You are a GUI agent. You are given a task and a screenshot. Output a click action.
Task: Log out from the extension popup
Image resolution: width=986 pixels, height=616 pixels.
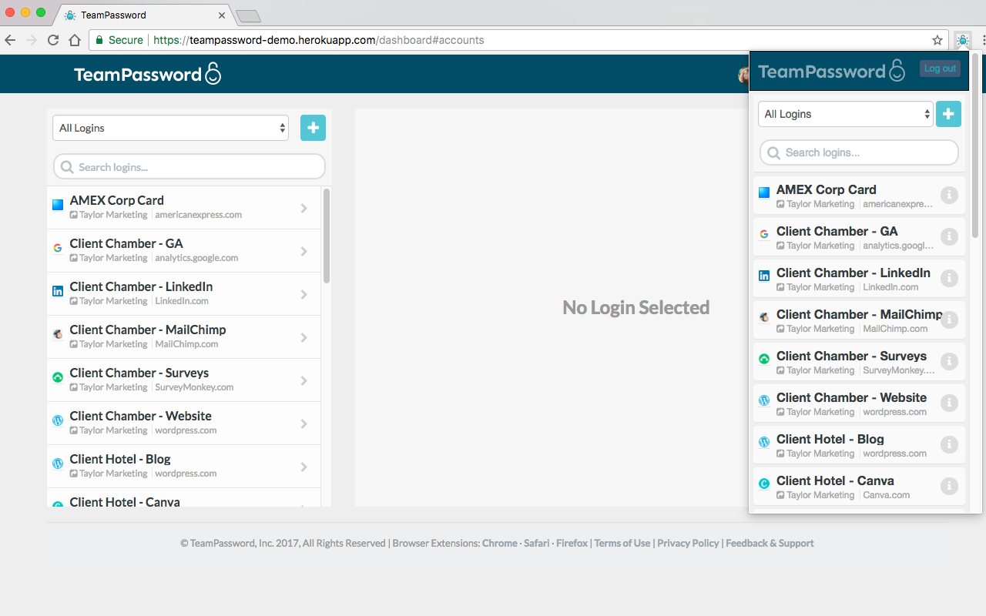tap(940, 69)
